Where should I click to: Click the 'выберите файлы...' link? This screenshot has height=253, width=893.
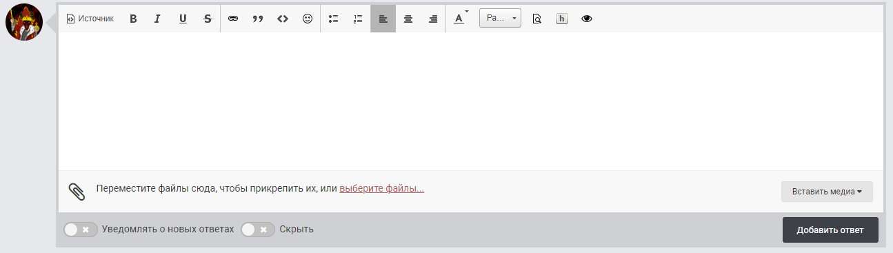coord(381,188)
